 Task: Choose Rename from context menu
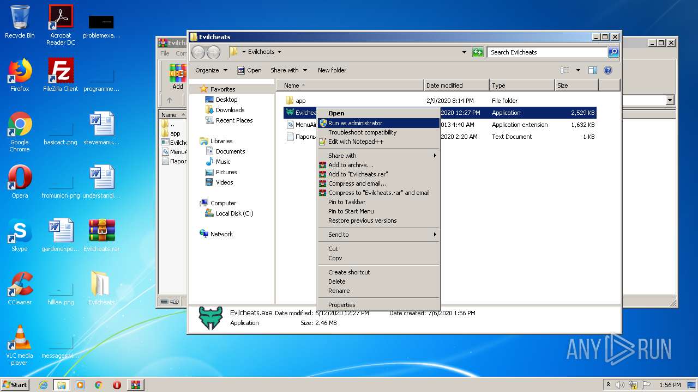(x=379, y=291)
